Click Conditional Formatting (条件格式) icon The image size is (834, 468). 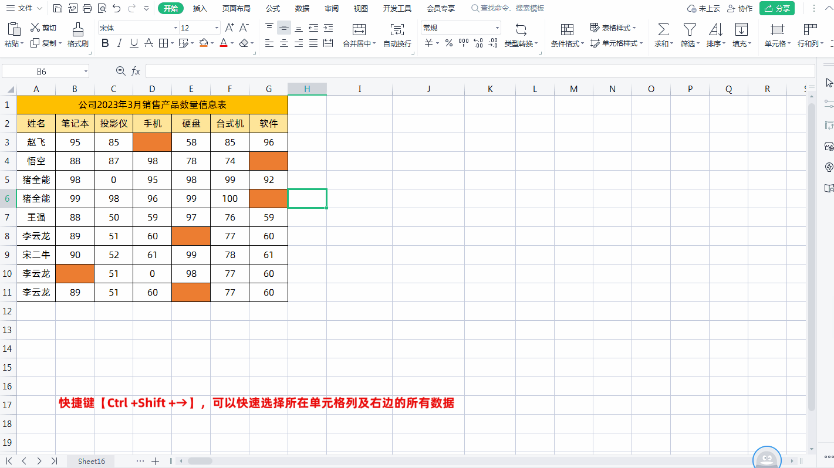point(567,30)
